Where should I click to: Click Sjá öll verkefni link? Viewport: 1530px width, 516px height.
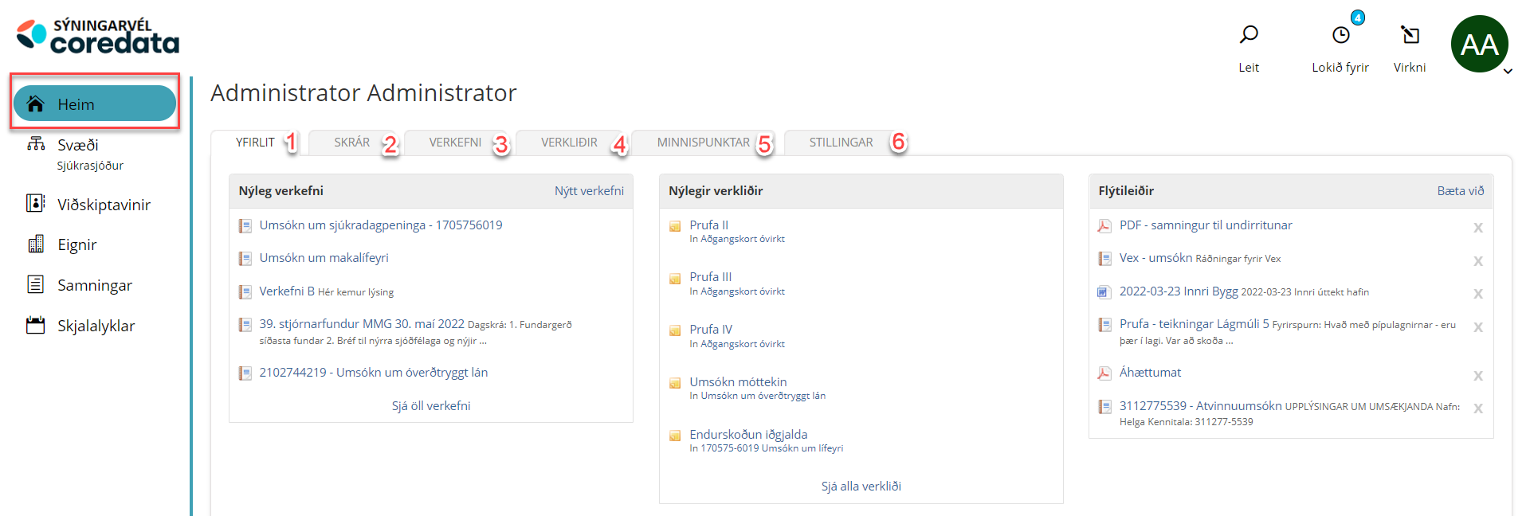431,406
